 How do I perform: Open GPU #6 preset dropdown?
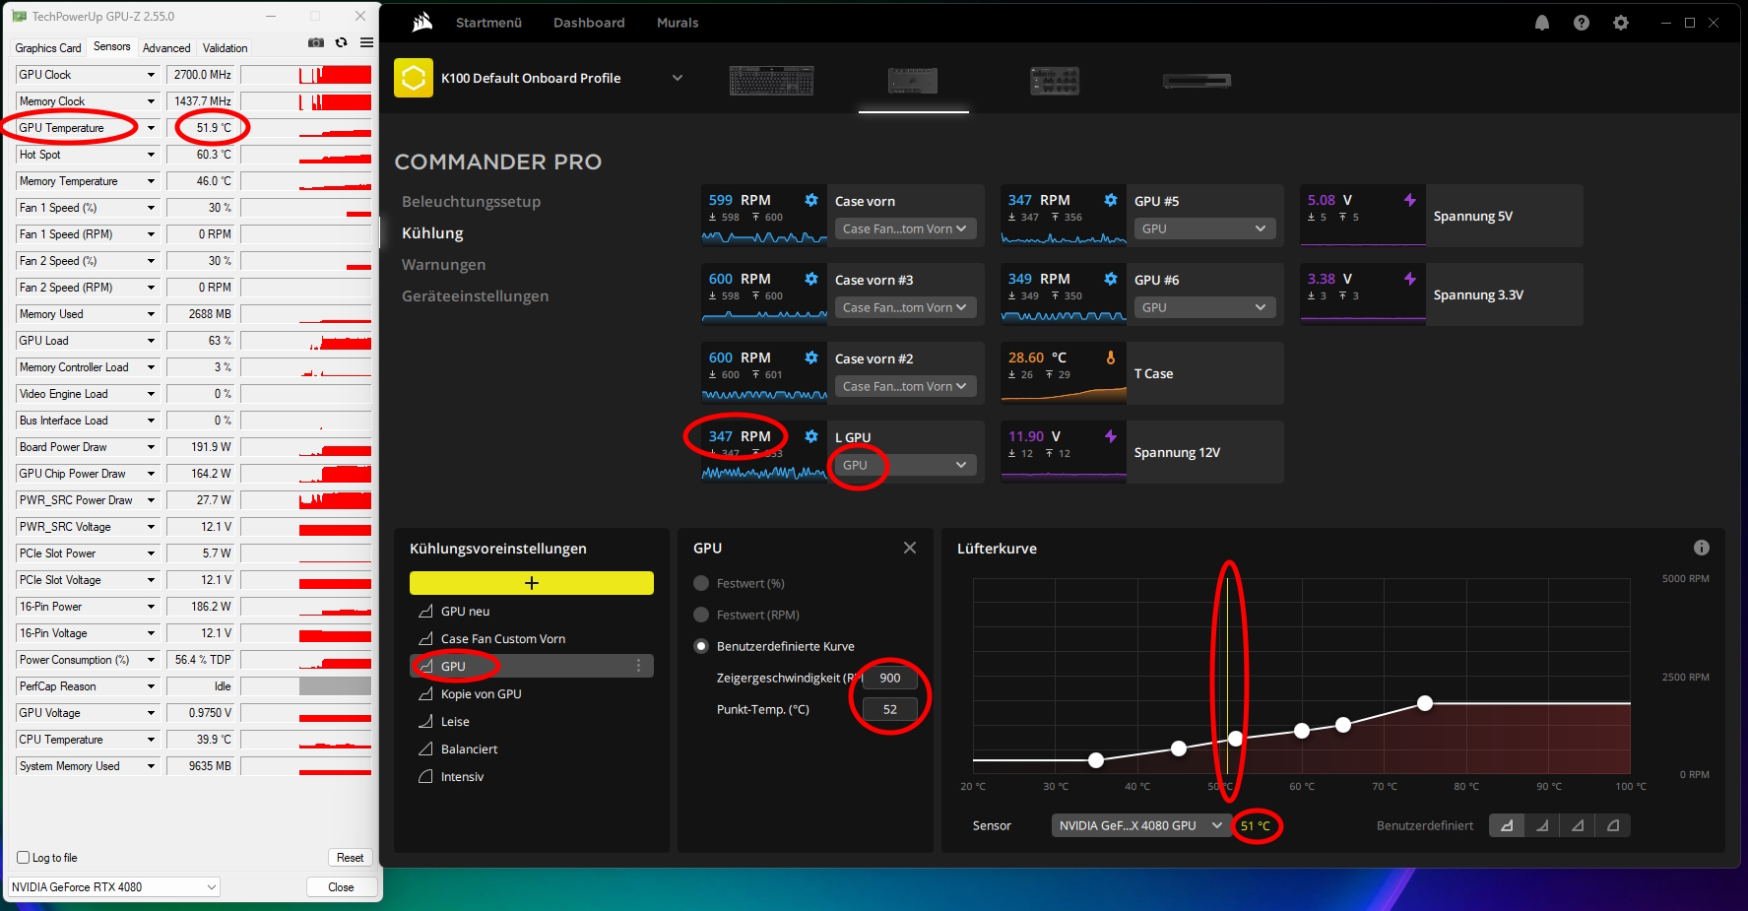[1205, 307]
